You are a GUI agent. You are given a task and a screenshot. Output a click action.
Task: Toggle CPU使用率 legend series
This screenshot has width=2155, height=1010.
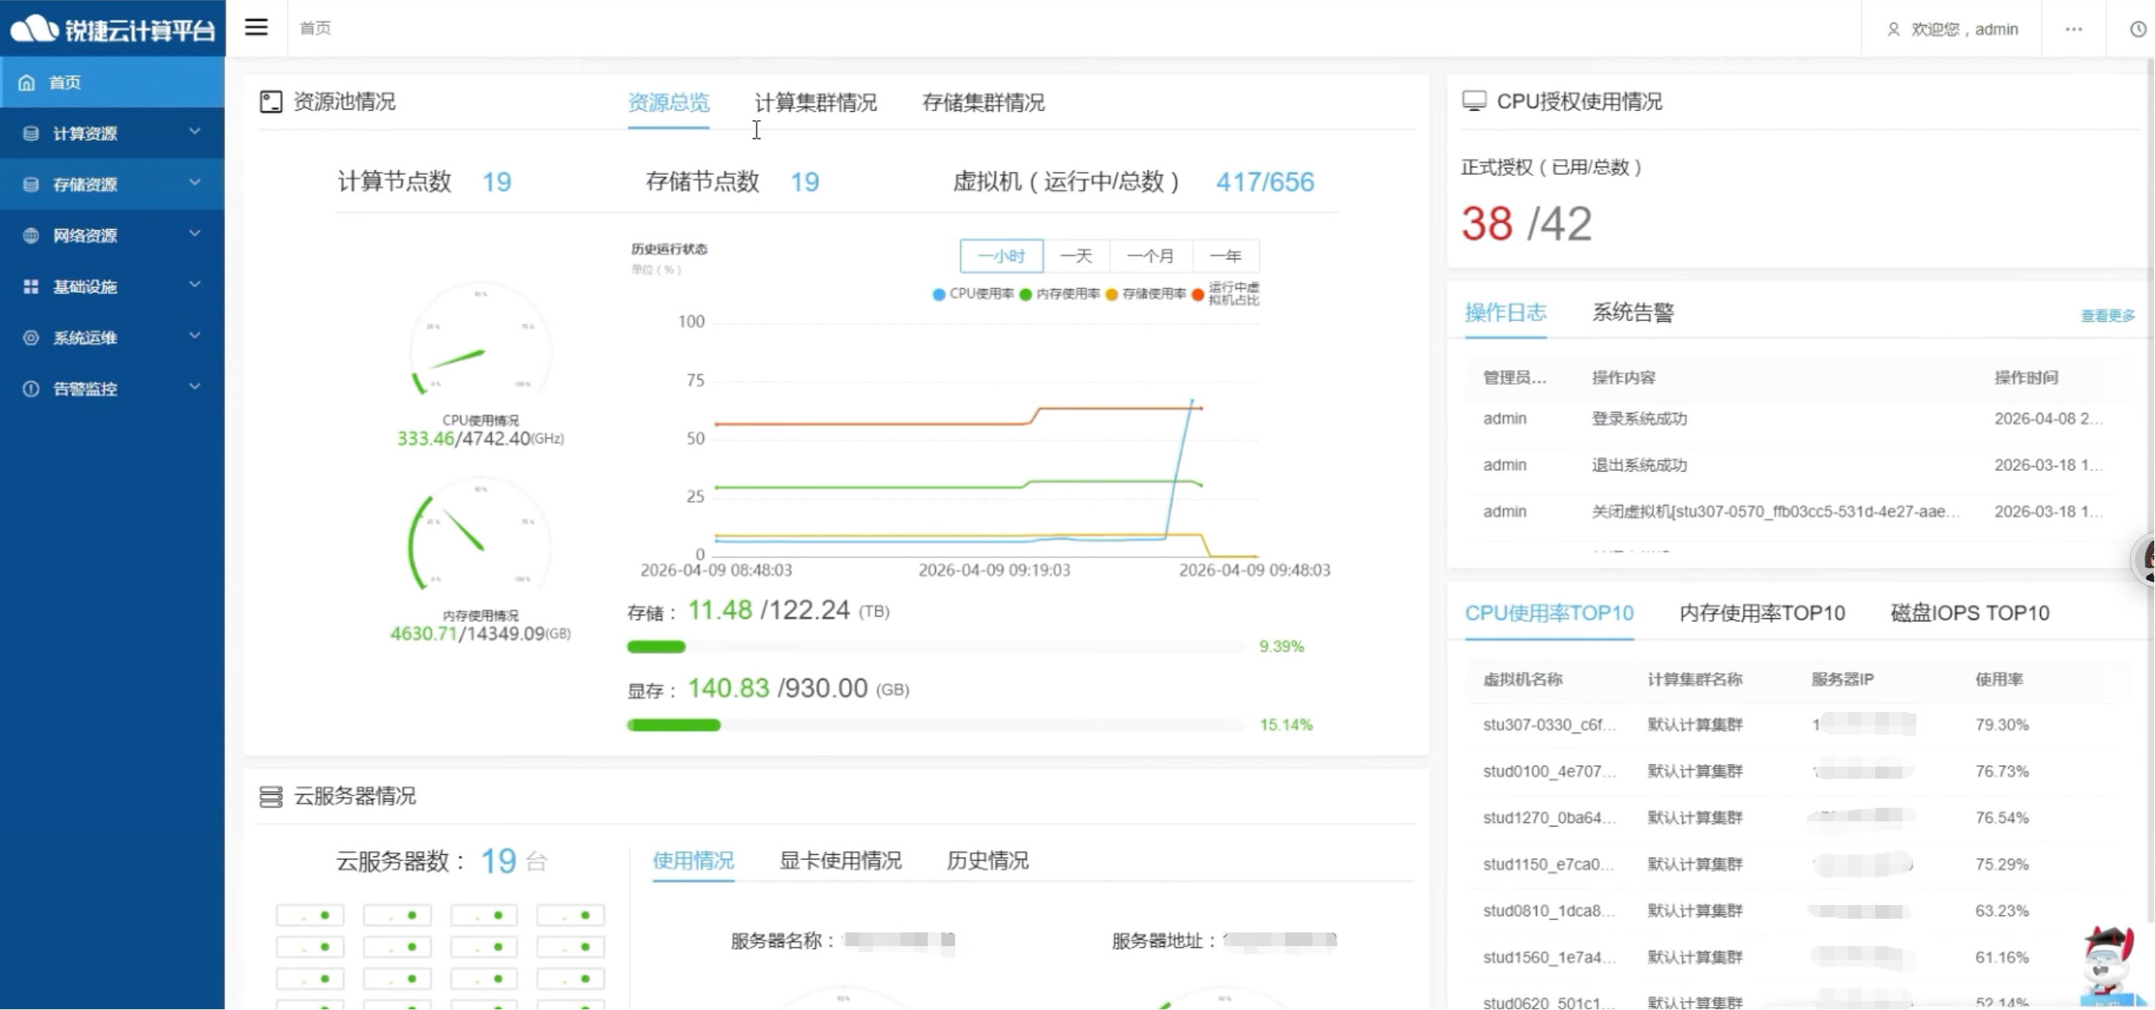[x=973, y=294]
